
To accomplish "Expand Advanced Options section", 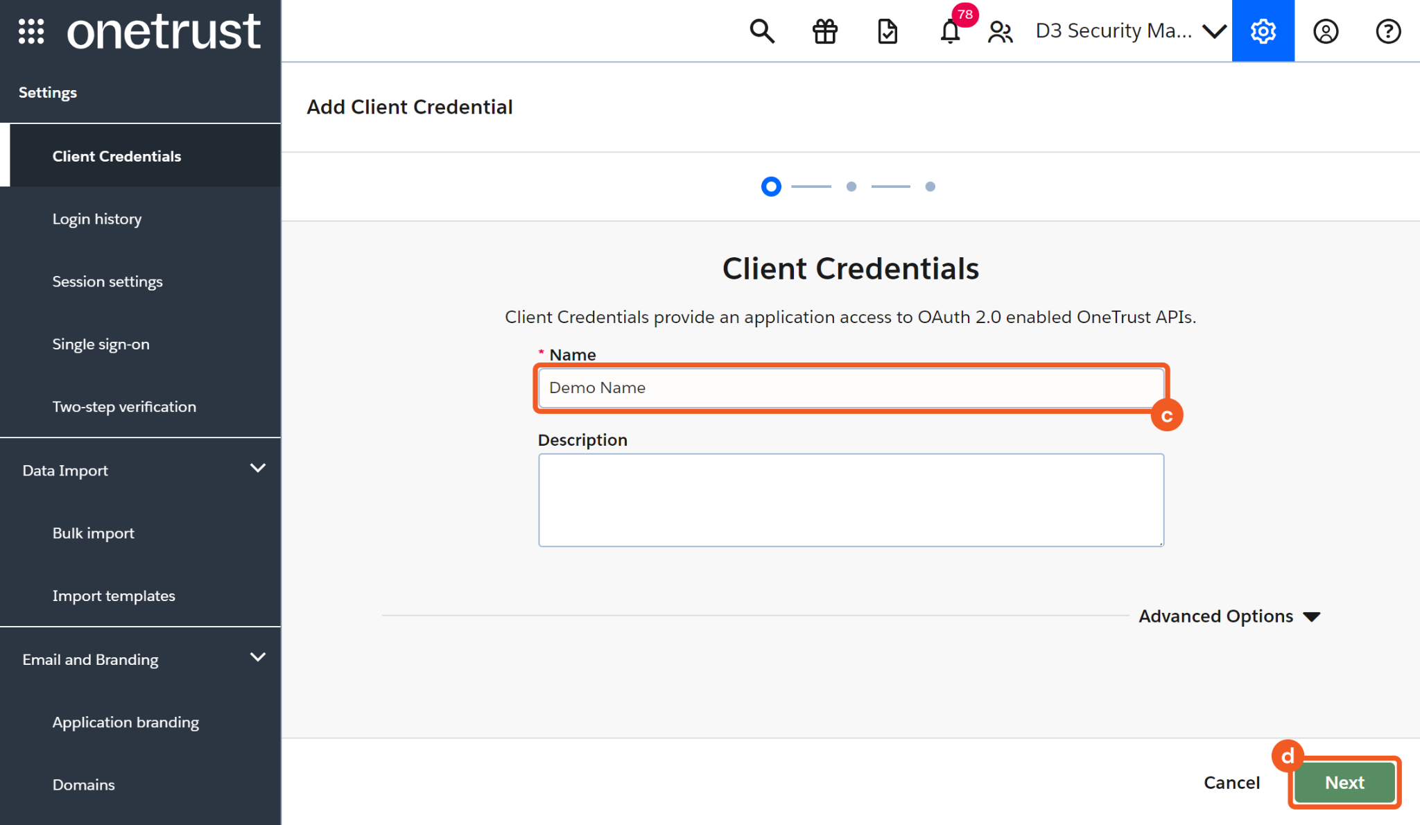I will coord(1229,616).
